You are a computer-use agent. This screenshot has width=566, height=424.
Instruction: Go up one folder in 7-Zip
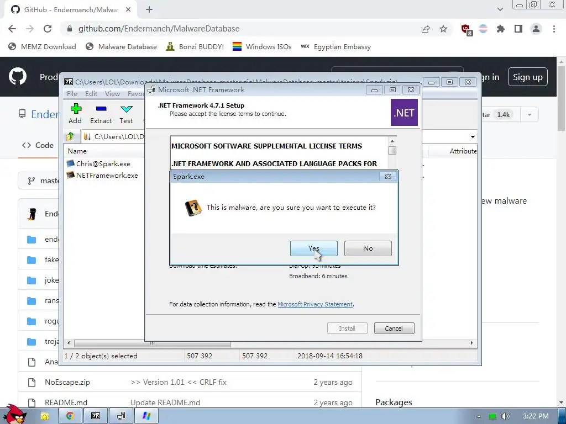pyautogui.click(x=70, y=136)
